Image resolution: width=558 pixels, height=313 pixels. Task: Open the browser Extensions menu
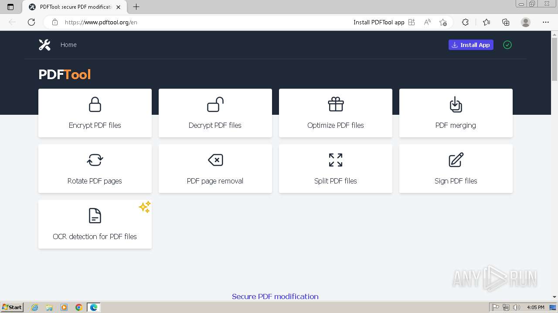pyautogui.click(x=465, y=22)
